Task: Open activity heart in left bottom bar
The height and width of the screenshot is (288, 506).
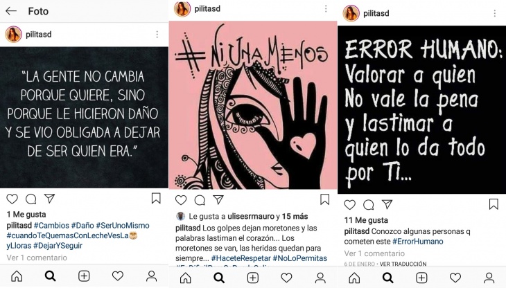Action: coord(117,276)
